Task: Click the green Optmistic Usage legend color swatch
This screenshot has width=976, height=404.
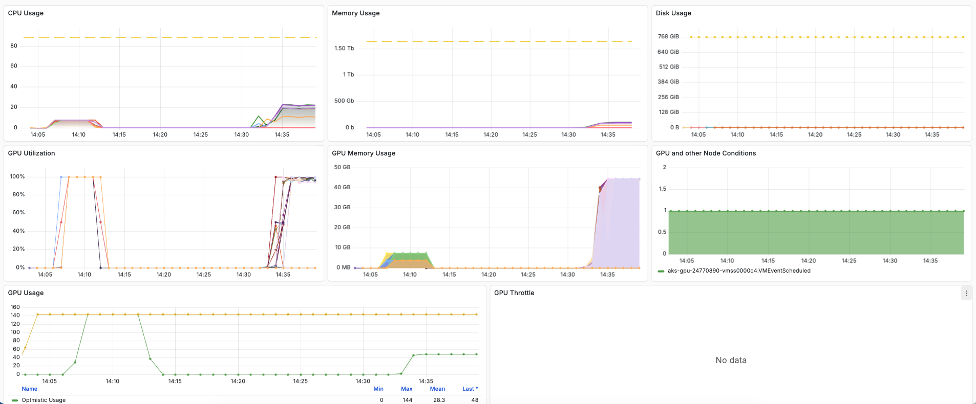Action: click(15, 400)
